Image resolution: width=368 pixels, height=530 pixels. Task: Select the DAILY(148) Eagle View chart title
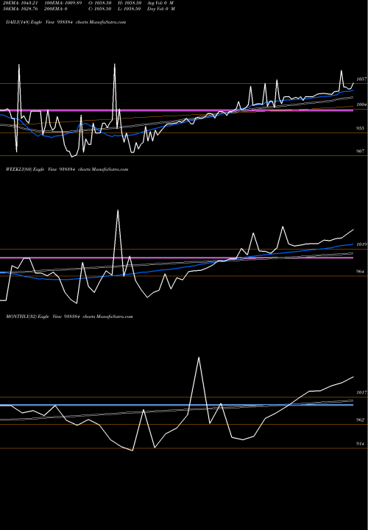[66, 22]
